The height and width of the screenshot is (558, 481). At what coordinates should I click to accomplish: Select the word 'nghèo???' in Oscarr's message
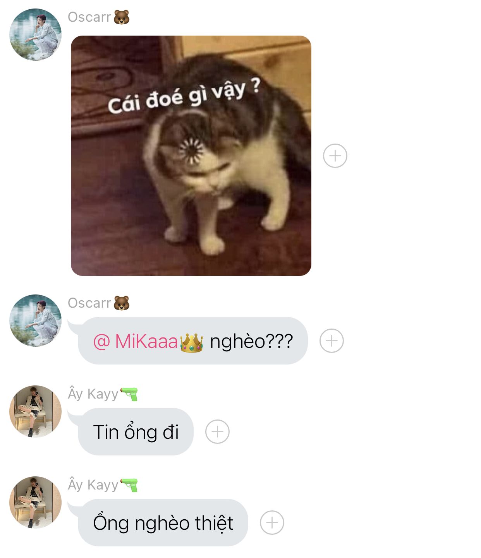[251, 342]
